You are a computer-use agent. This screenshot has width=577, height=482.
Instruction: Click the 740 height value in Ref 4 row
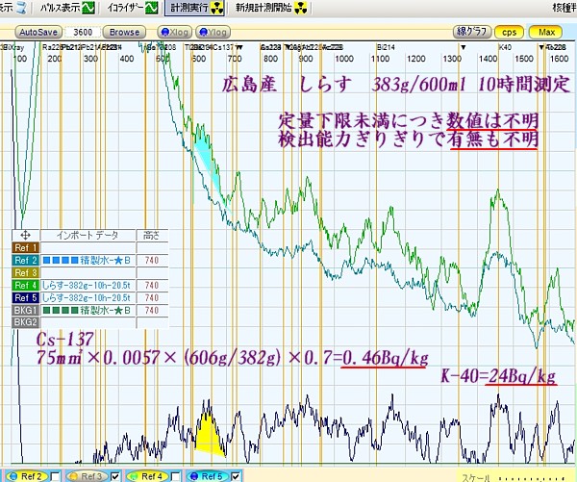tap(152, 285)
